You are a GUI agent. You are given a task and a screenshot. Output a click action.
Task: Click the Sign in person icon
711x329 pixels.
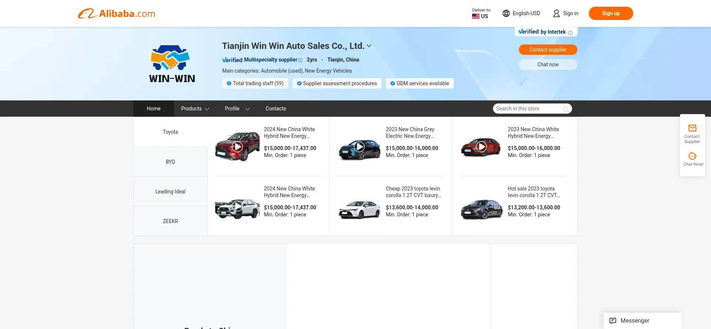(556, 13)
